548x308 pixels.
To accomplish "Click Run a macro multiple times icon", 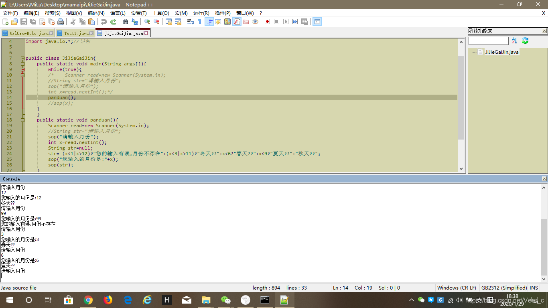I will 295,22.
